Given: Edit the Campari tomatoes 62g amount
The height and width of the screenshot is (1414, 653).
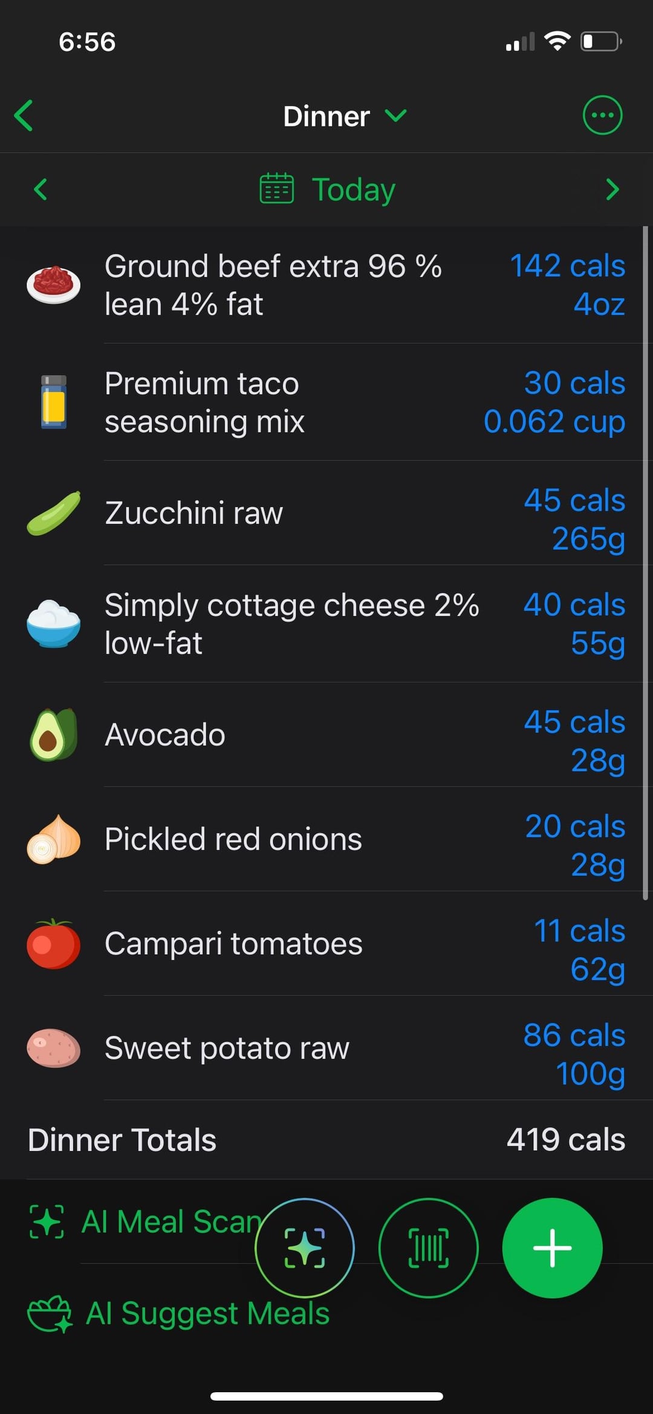Looking at the screenshot, I should click(x=597, y=969).
